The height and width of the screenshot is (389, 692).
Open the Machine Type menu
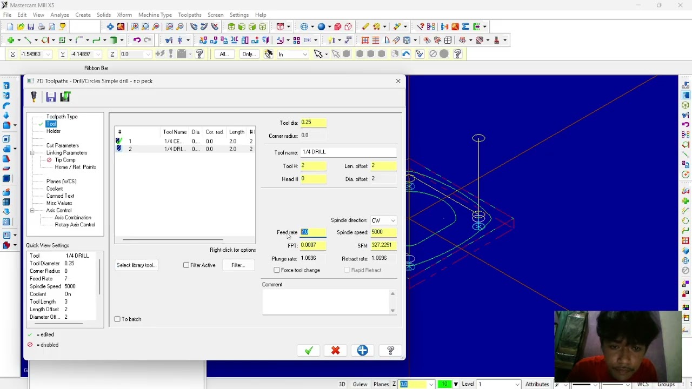point(155,15)
